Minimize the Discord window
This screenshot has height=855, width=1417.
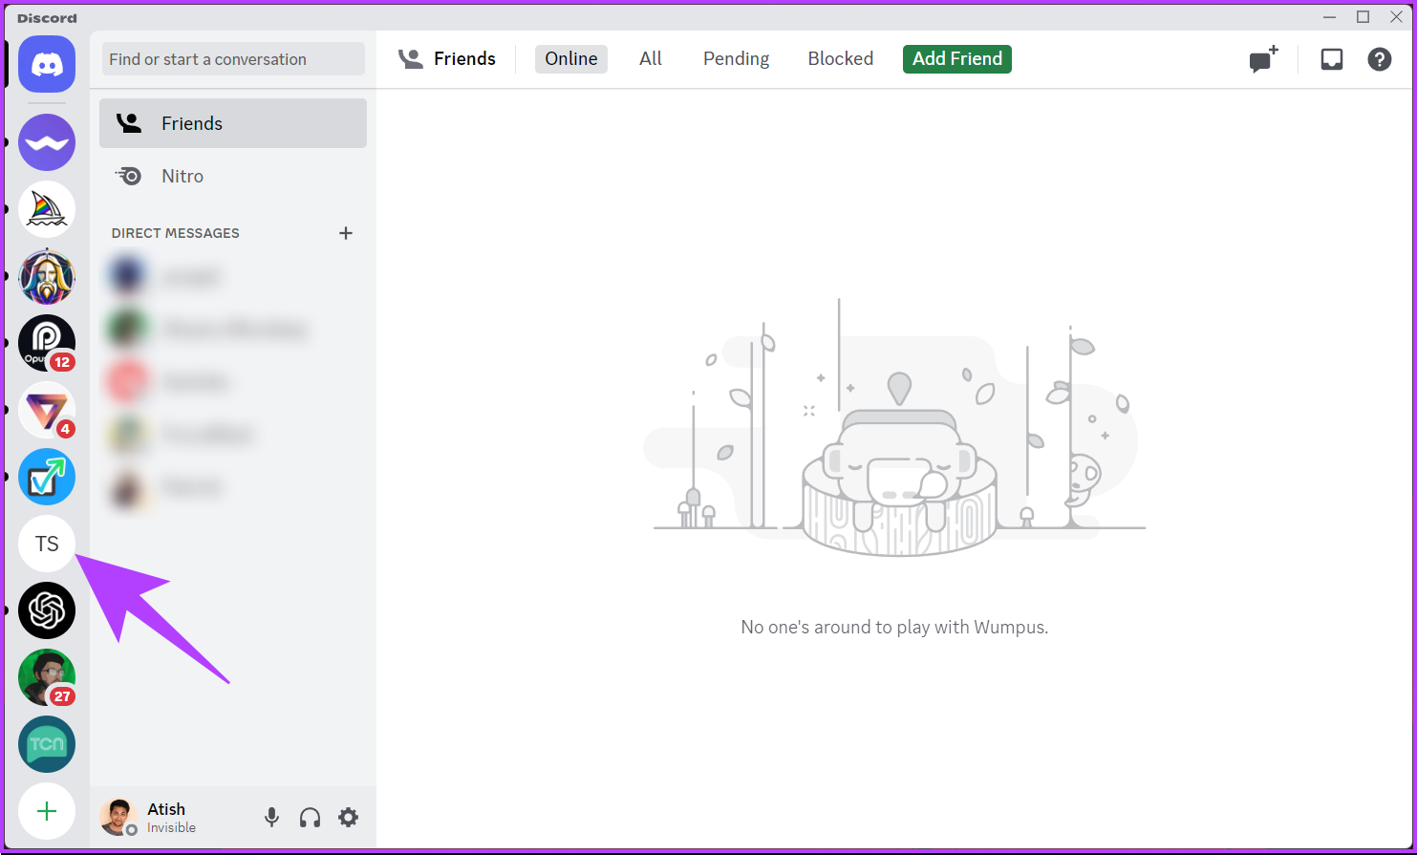tap(1330, 16)
